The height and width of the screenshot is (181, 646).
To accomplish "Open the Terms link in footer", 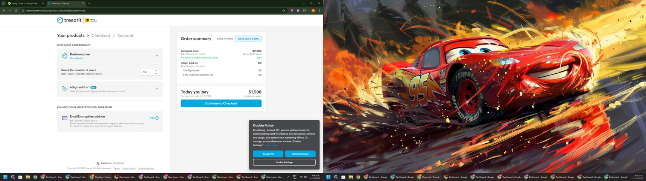I will coord(117,169).
